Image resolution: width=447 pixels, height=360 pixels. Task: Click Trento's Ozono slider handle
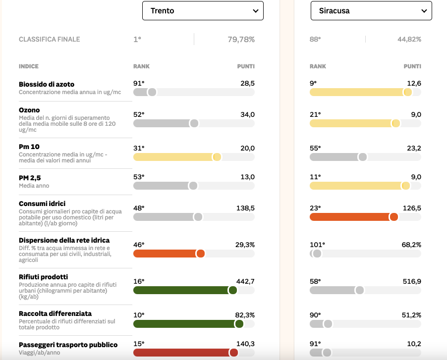point(194,123)
